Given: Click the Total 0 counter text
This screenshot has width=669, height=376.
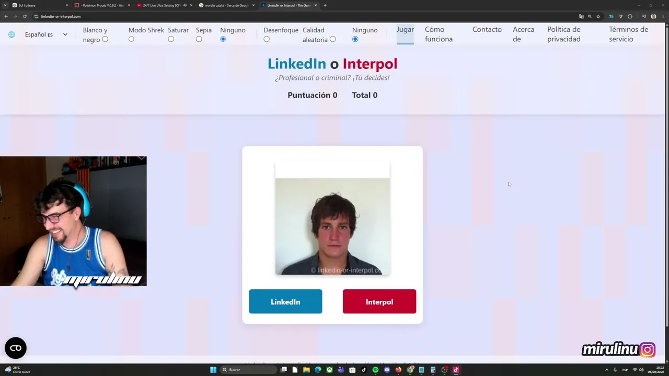Looking at the screenshot, I should click(x=365, y=95).
